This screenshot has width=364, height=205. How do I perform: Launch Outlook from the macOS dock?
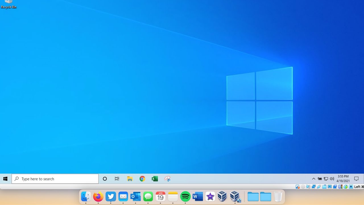[136, 196]
